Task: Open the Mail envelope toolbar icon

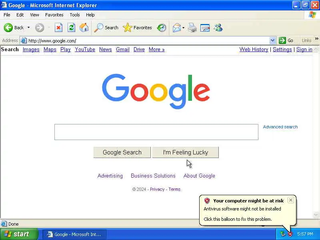Action: coord(176,28)
